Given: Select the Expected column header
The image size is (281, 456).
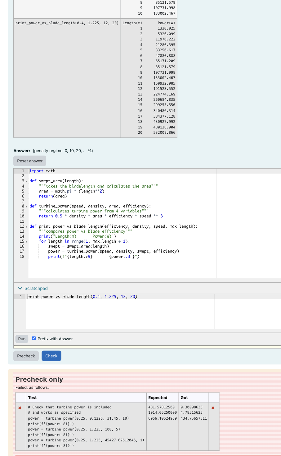Looking at the screenshot, I should (158, 398).
